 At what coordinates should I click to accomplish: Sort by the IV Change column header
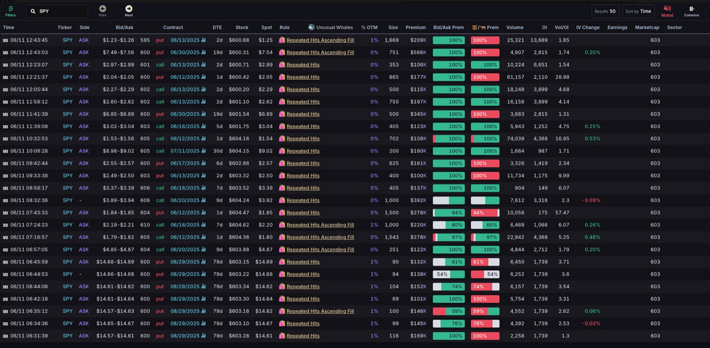[588, 27]
